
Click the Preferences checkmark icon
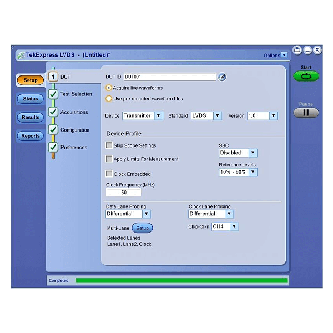coord(53,147)
